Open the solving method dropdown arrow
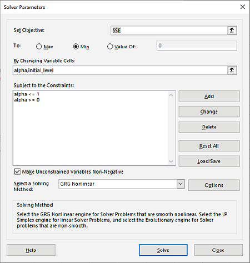Screen dimensions: 250x263 coord(181,184)
